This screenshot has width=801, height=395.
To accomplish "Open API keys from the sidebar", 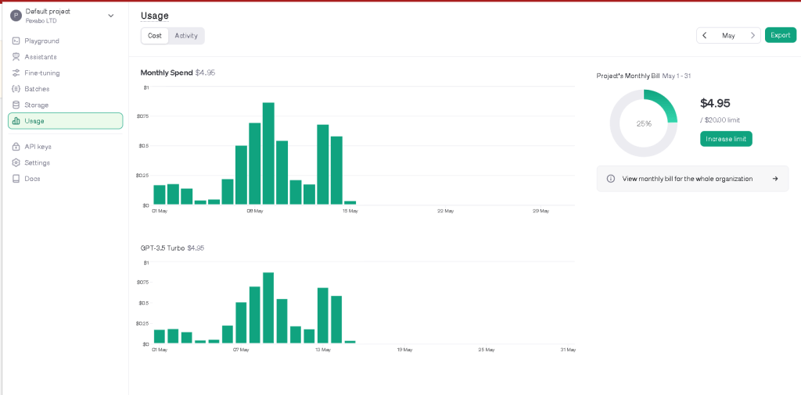I will coord(66,147).
